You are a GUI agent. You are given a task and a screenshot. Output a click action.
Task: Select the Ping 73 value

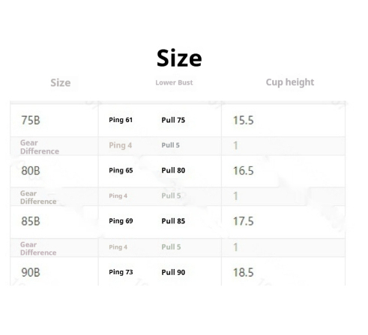pyautogui.click(x=121, y=272)
